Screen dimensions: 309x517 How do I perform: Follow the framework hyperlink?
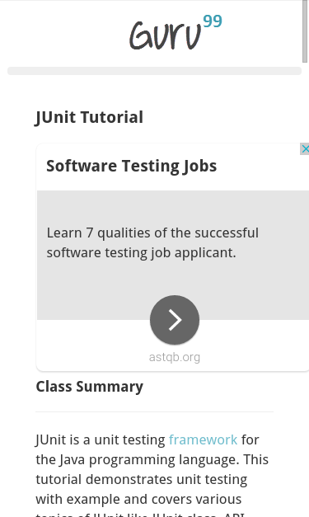(x=203, y=439)
